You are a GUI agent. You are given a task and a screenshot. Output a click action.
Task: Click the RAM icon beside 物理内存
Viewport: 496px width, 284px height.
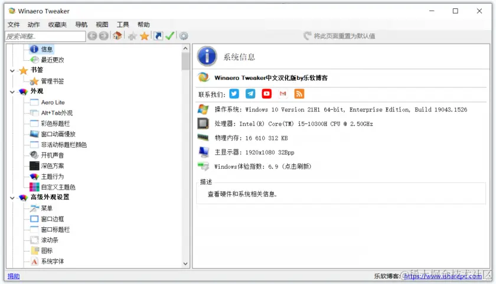[x=203, y=138]
